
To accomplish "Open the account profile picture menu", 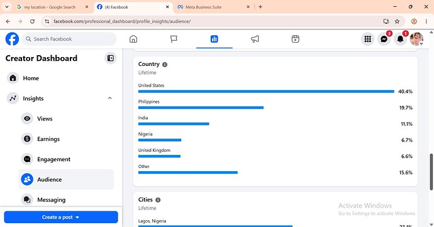I will pyautogui.click(x=416, y=39).
